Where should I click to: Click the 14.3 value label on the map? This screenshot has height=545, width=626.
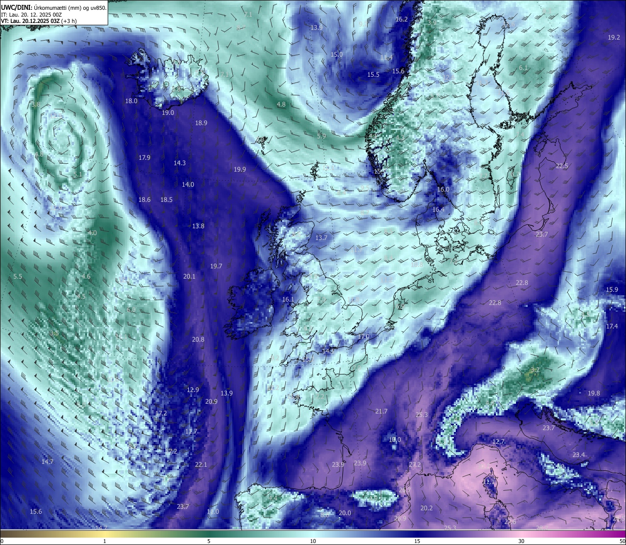(179, 163)
